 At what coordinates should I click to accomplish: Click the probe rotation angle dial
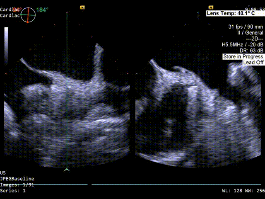coord(28,15)
